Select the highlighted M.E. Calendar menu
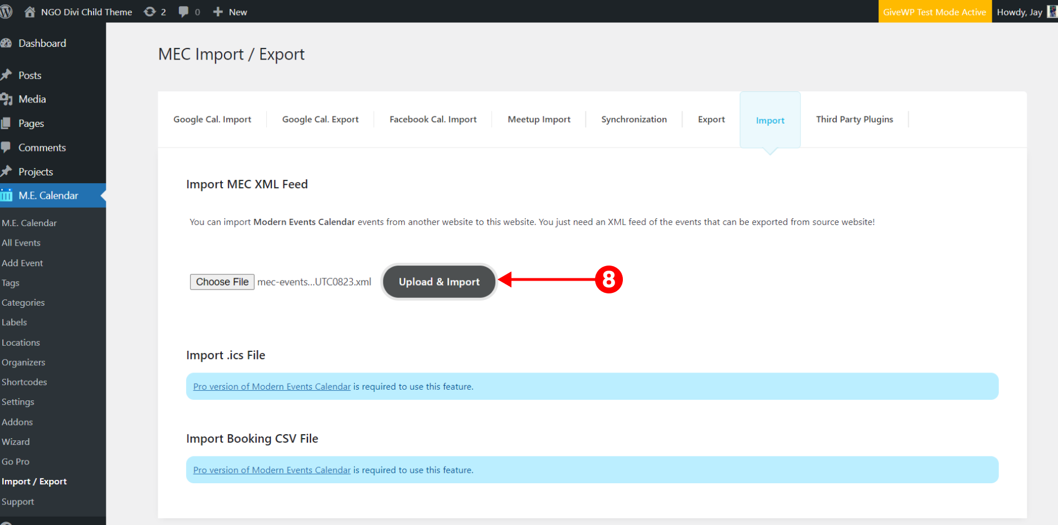Viewport: 1058px width, 525px height. click(53, 195)
